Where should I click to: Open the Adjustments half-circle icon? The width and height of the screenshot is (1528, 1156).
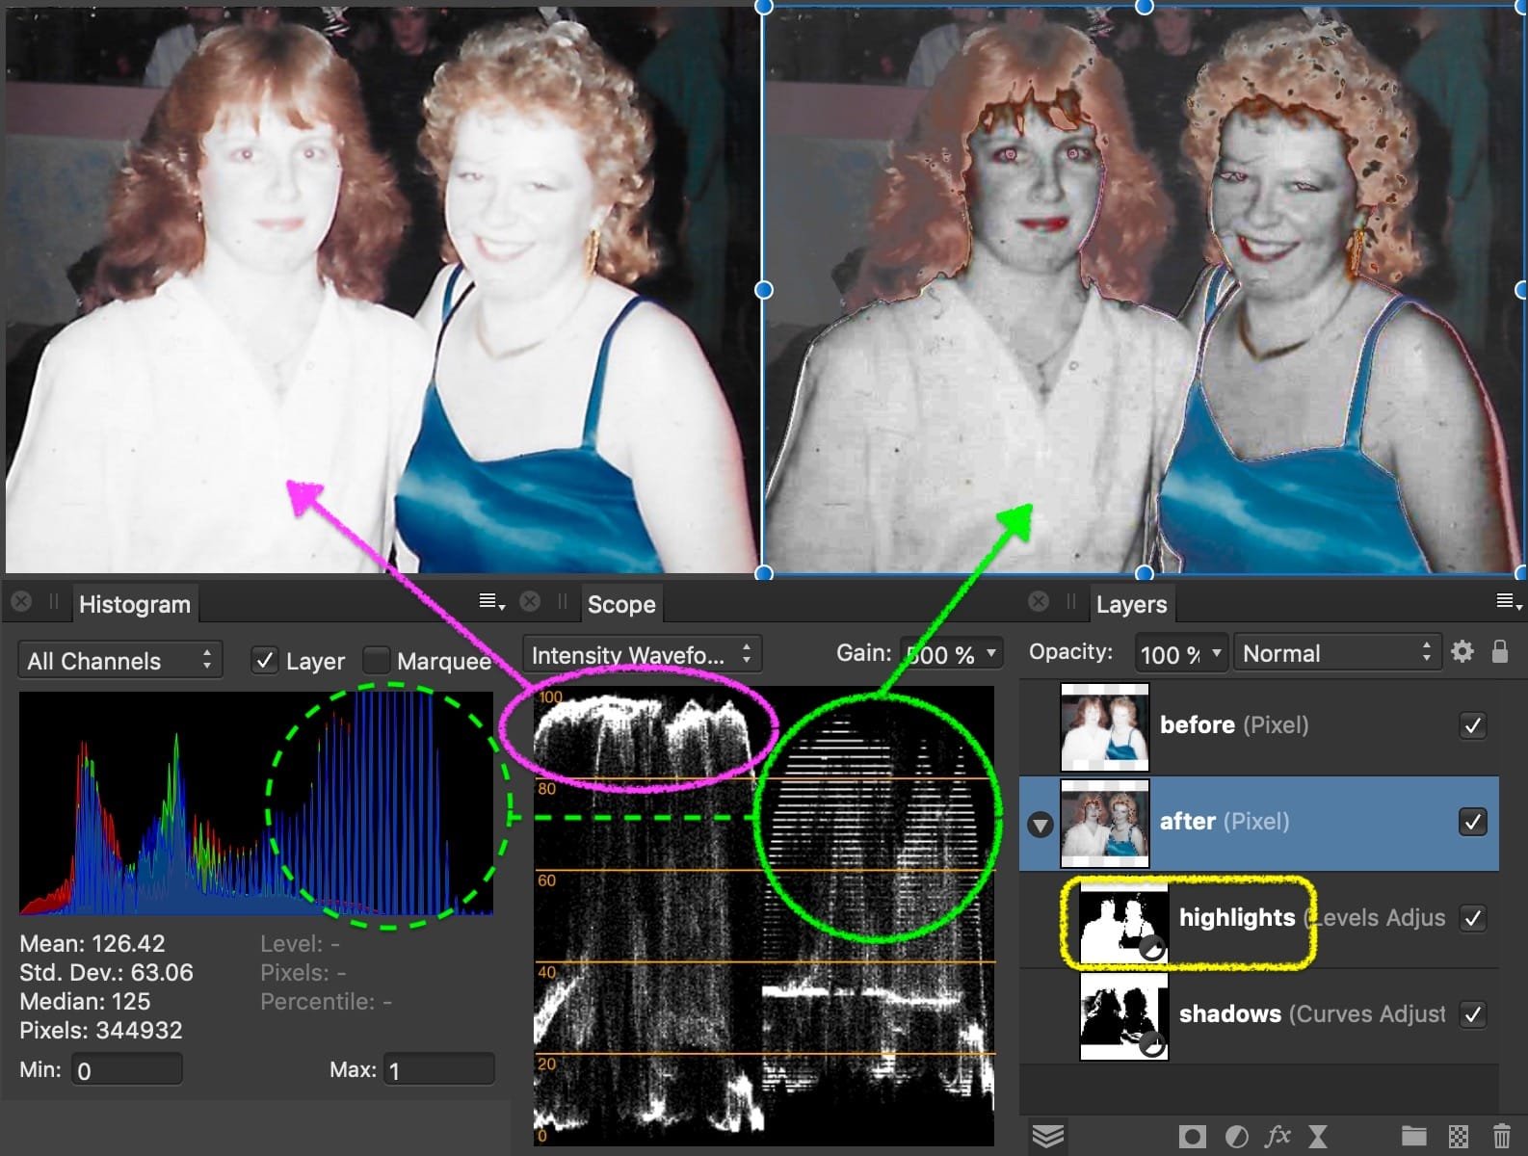[x=1236, y=1137]
